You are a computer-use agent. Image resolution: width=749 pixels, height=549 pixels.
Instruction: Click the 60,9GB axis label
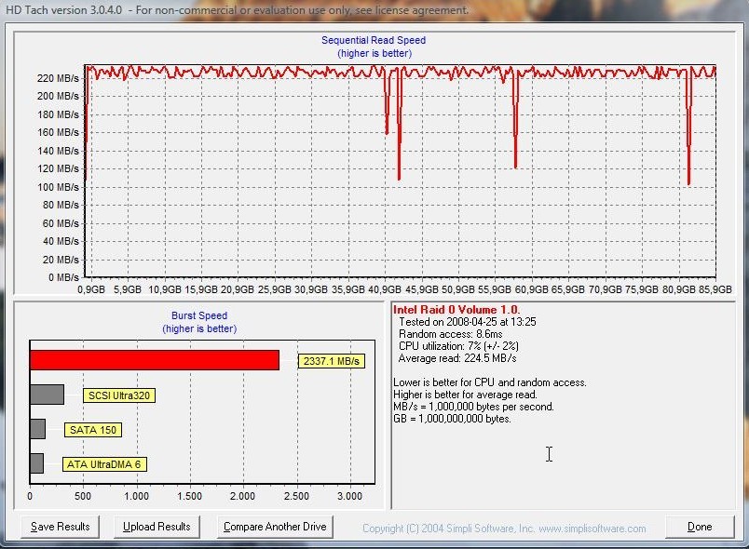[x=532, y=289]
